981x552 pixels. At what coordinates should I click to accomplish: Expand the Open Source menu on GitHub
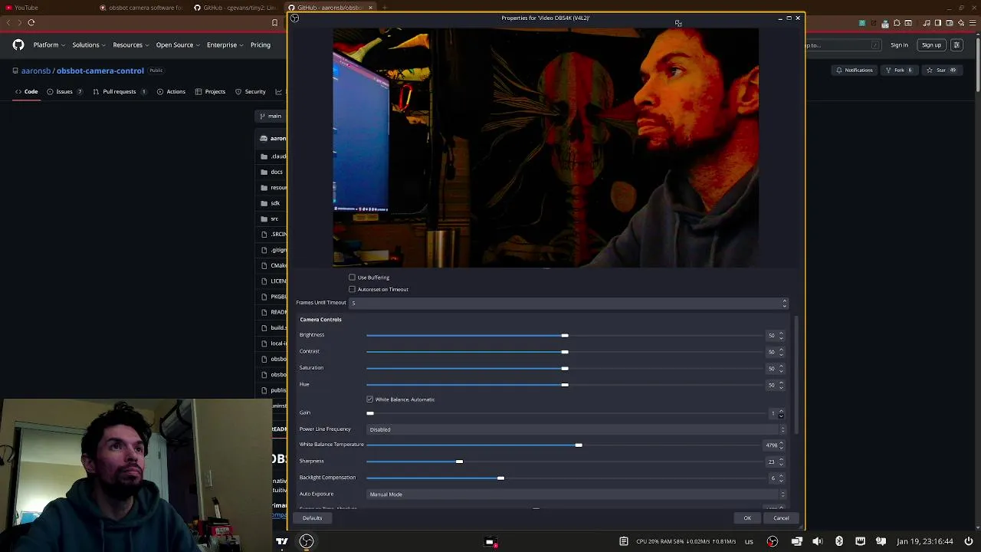(x=179, y=45)
